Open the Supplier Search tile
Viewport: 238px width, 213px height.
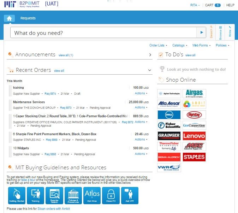tap(54, 195)
